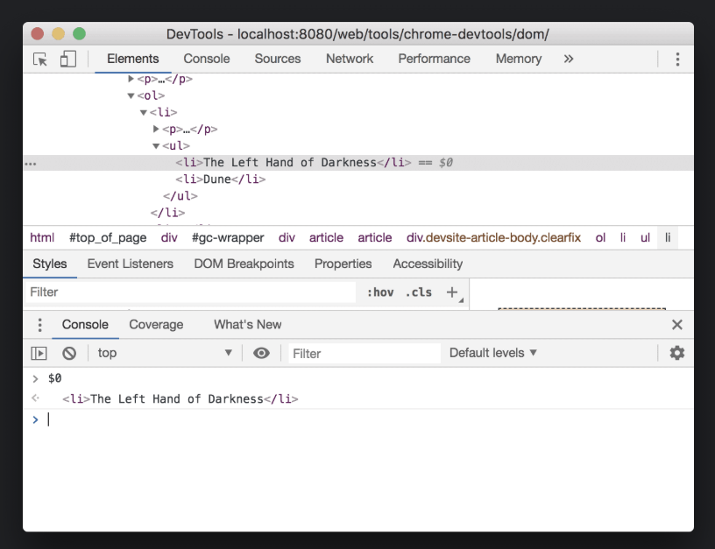
Task: Collapse the ul element in the DOM tree
Action: point(155,145)
